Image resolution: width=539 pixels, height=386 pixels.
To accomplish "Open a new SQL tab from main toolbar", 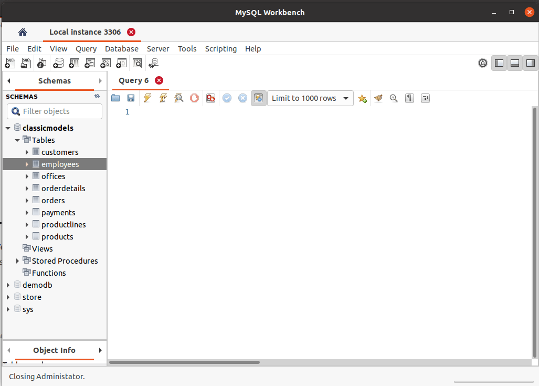I will point(10,63).
